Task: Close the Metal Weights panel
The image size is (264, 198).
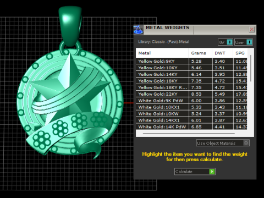Action: pyautogui.click(x=252, y=29)
